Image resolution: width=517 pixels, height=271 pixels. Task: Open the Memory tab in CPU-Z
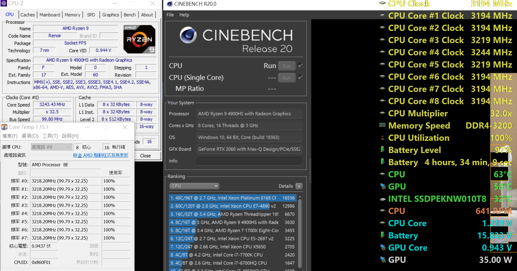pyautogui.click(x=72, y=15)
